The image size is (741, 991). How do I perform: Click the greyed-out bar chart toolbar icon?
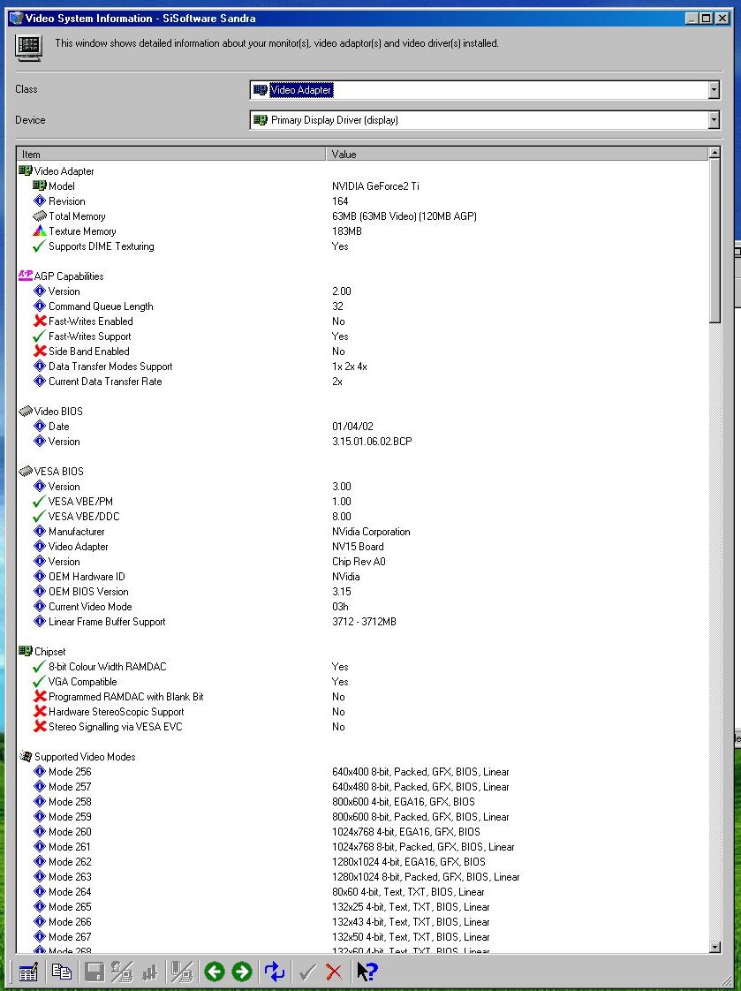[x=150, y=972]
